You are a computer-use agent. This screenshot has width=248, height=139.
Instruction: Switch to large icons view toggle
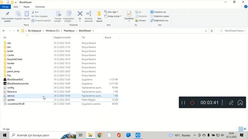pos(245,129)
